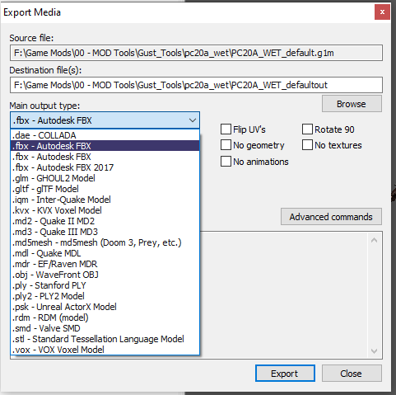This screenshot has width=396, height=395.
Task: Pick .iqm - Inter-Quake Model
Action: (x=105, y=200)
